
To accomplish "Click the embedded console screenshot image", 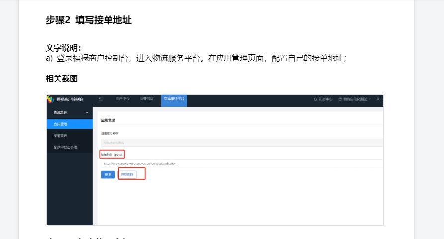I will pos(215,160).
